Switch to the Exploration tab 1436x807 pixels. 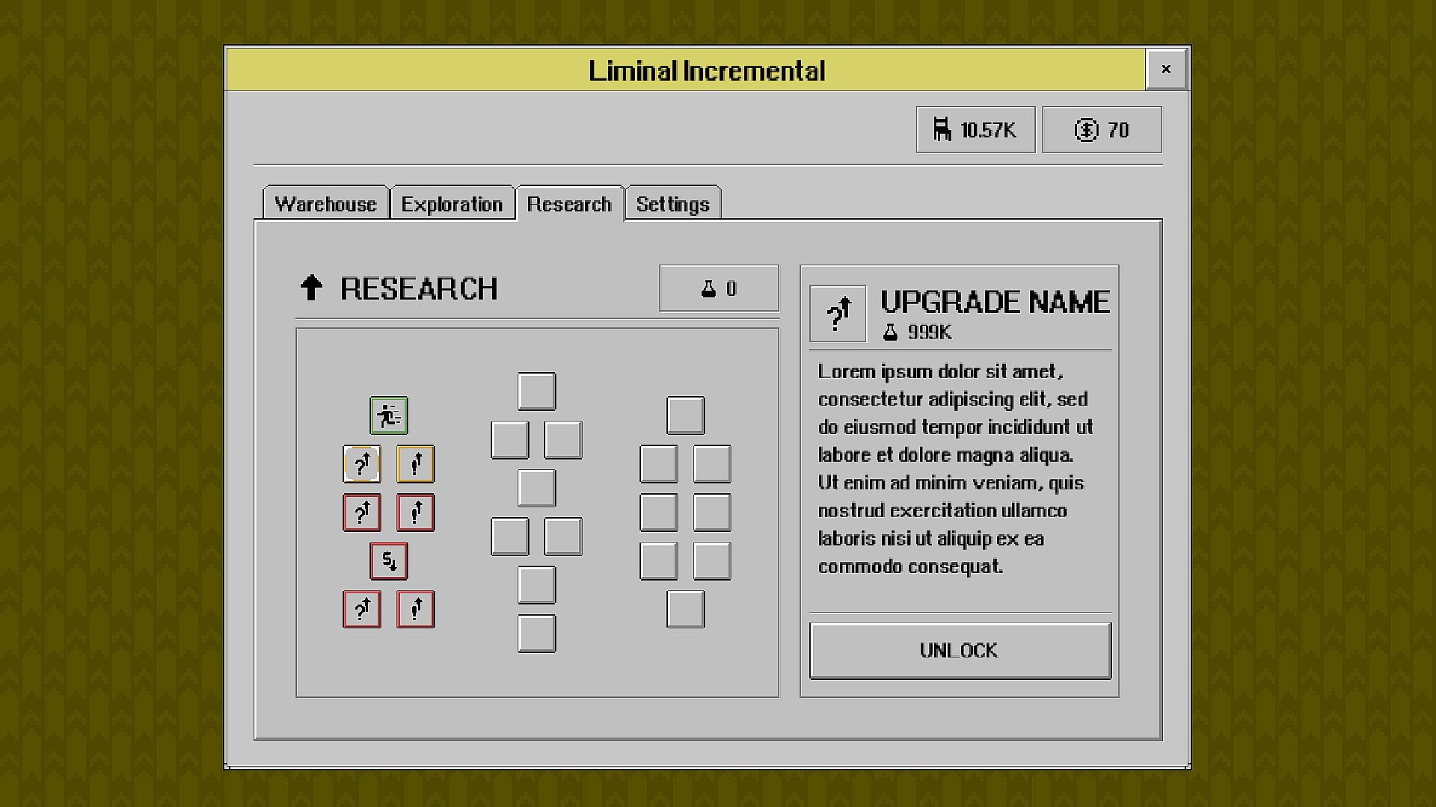click(452, 204)
